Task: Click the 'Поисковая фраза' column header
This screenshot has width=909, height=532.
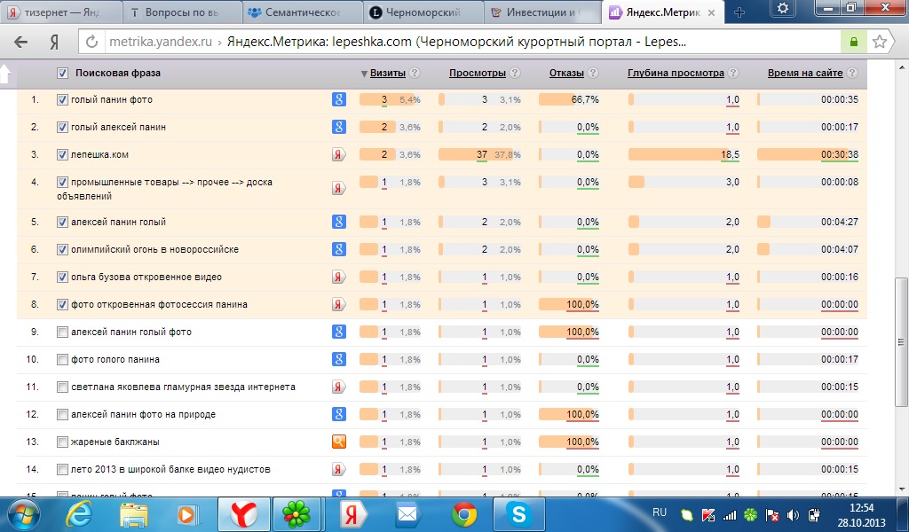Action: (118, 73)
